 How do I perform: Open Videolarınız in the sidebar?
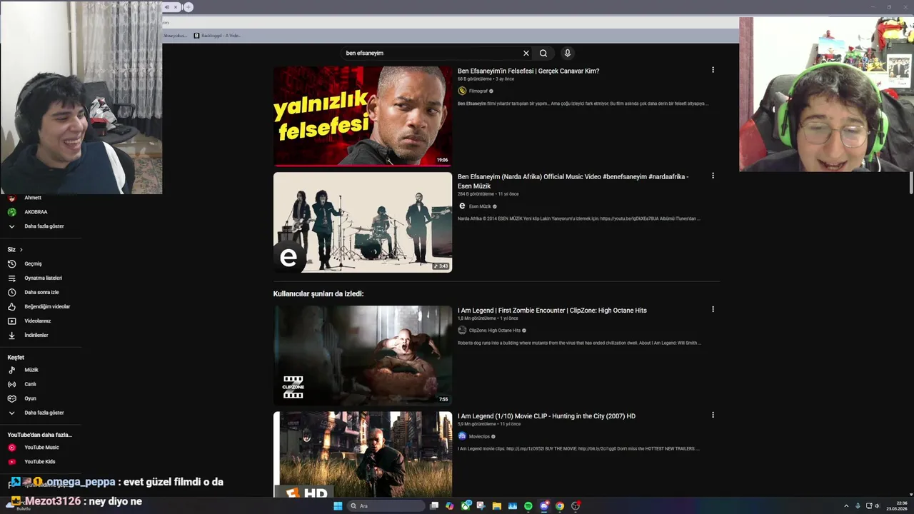pyautogui.click(x=37, y=321)
